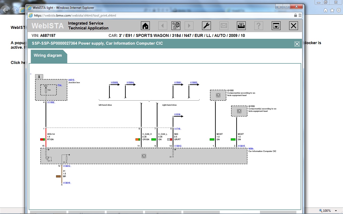Click the 'Car Information Computer CIC' caption under N38b

click(x=262, y=151)
